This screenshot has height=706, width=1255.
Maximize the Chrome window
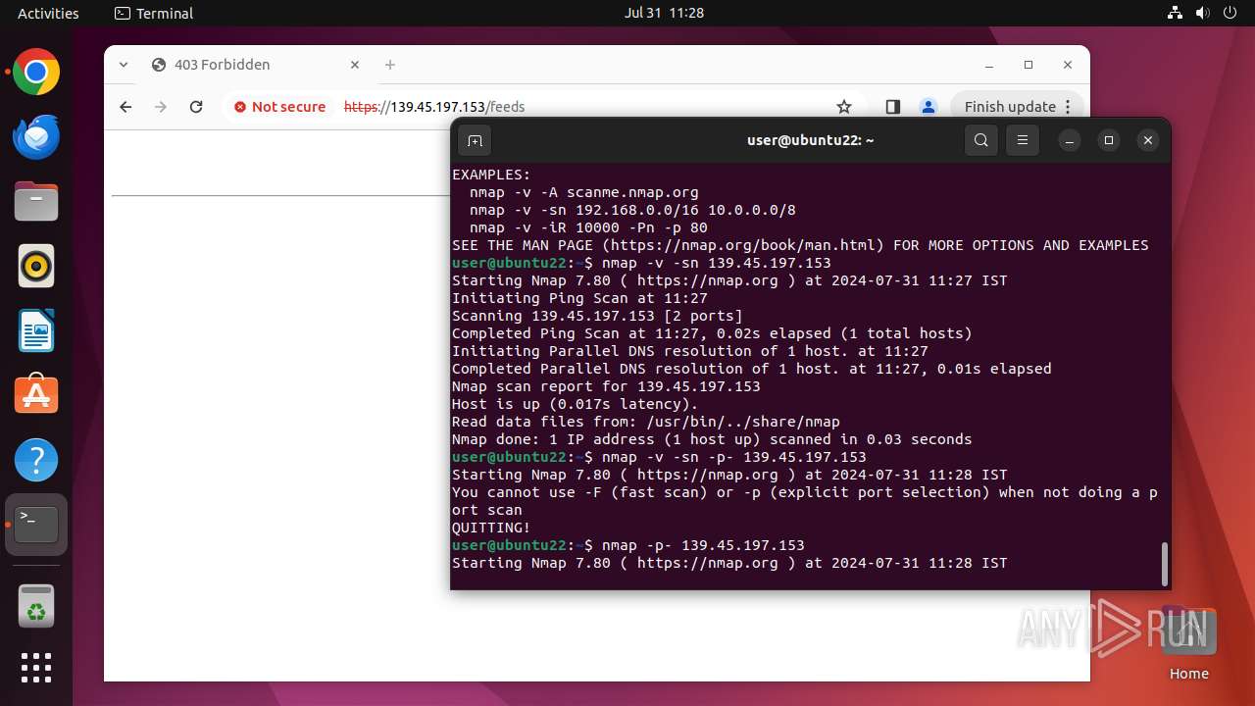point(1029,65)
